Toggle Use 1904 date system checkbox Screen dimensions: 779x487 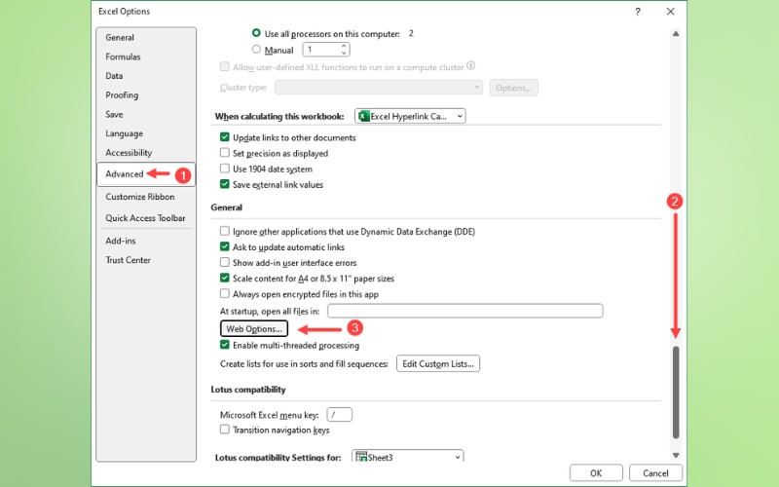point(225,169)
